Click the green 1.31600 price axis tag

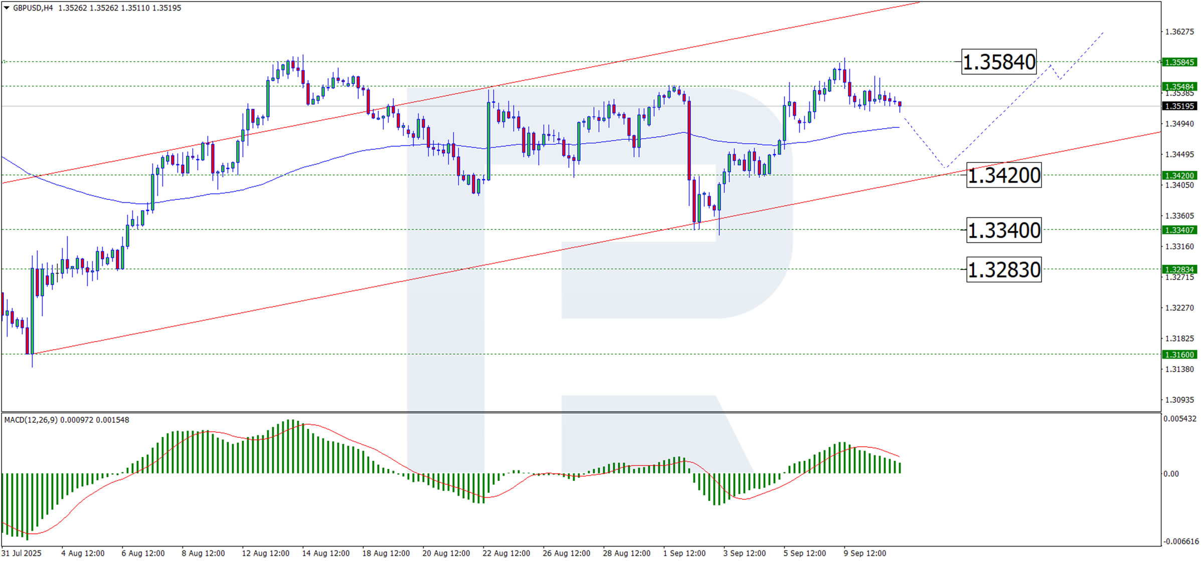click(x=1179, y=355)
